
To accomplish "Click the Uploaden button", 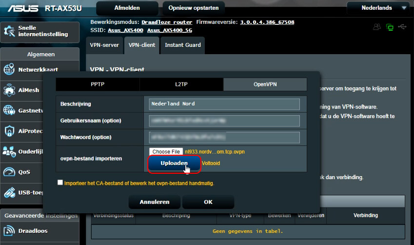I will pyautogui.click(x=174, y=163).
